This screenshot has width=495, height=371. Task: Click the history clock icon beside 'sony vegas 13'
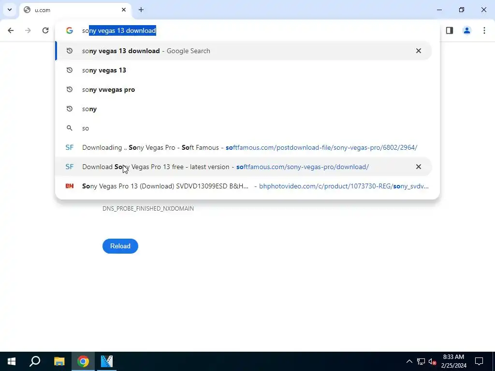pyautogui.click(x=70, y=70)
